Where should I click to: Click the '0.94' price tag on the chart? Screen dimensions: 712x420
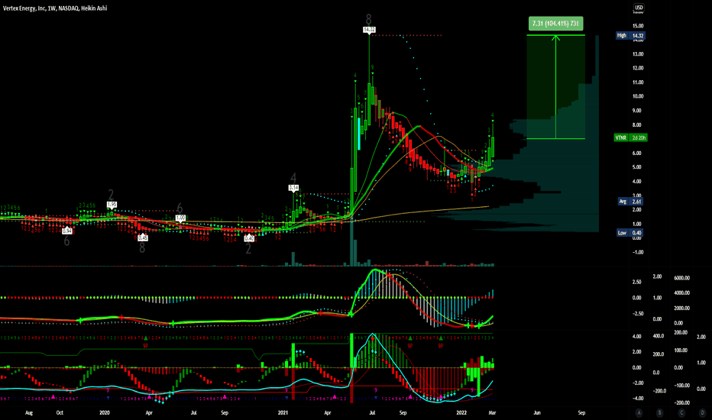[x=67, y=231]
